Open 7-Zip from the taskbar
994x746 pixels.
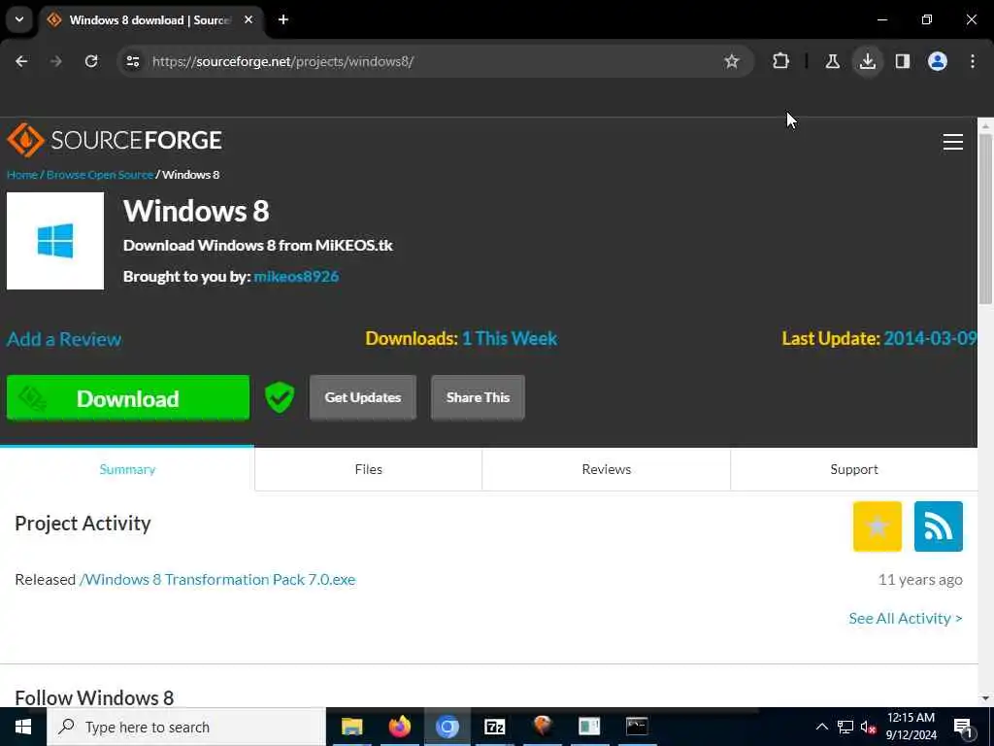494,727
